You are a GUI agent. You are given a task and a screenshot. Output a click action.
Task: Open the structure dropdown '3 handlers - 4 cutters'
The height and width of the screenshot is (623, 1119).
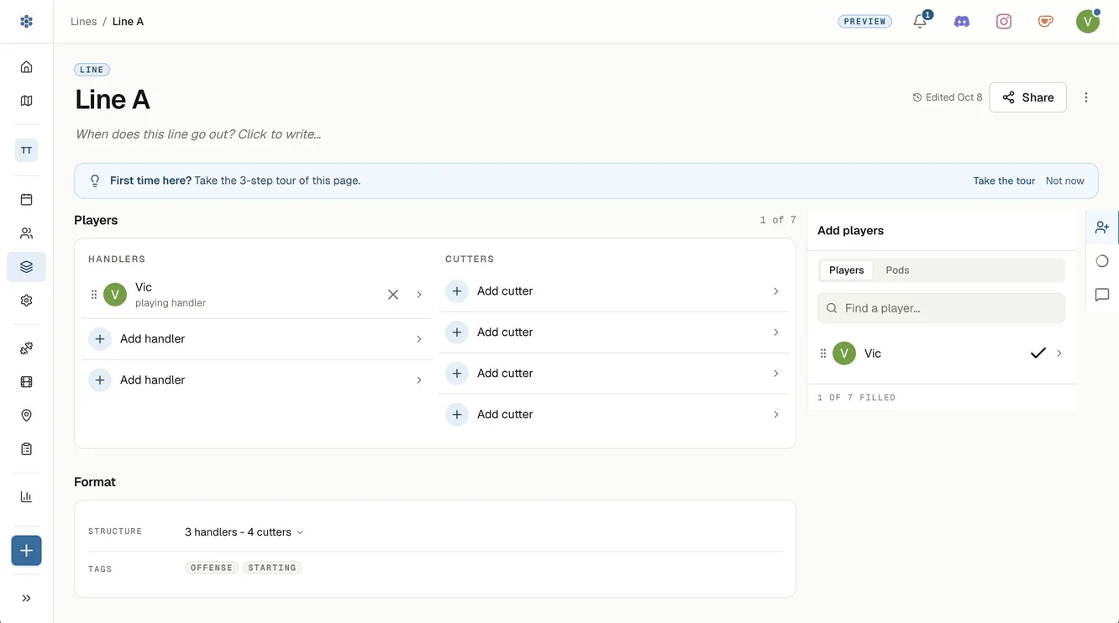point(244,532)
